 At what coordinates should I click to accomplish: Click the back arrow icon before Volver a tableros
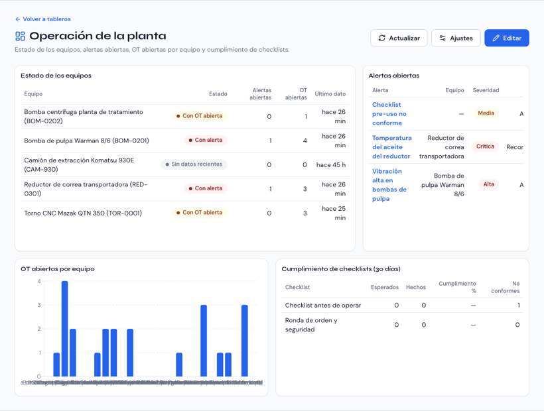[18, 19]
